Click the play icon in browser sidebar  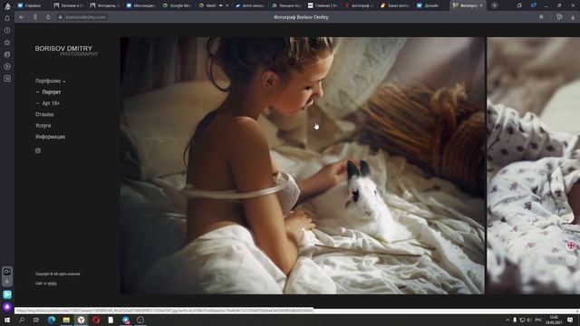click(7, 66)
